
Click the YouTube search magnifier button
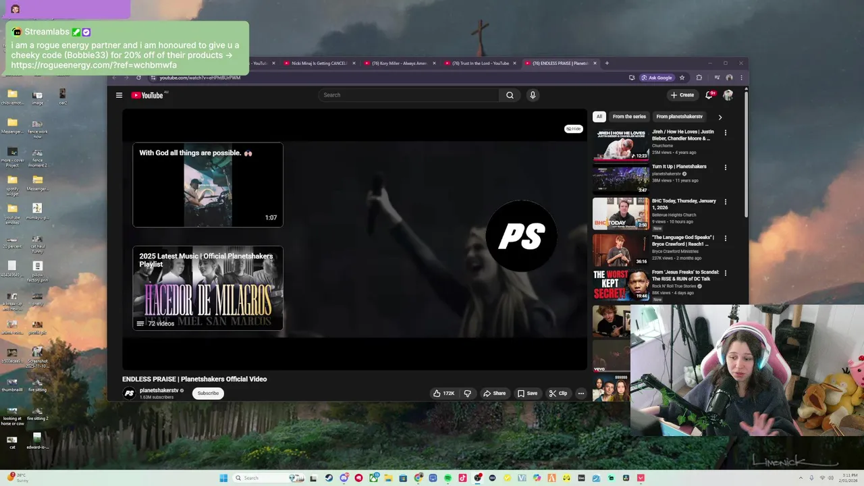tap(510, 95)
